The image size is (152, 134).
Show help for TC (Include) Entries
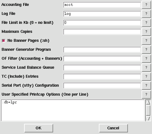146,76
